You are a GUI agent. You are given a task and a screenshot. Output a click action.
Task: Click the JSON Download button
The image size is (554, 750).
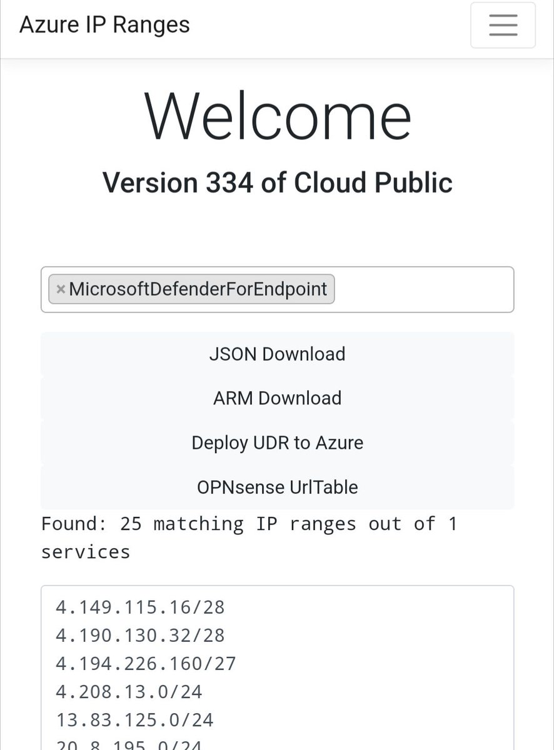[x=277, y=354]
